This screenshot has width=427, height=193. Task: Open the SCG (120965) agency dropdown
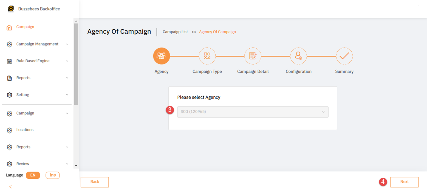point(253,112)
